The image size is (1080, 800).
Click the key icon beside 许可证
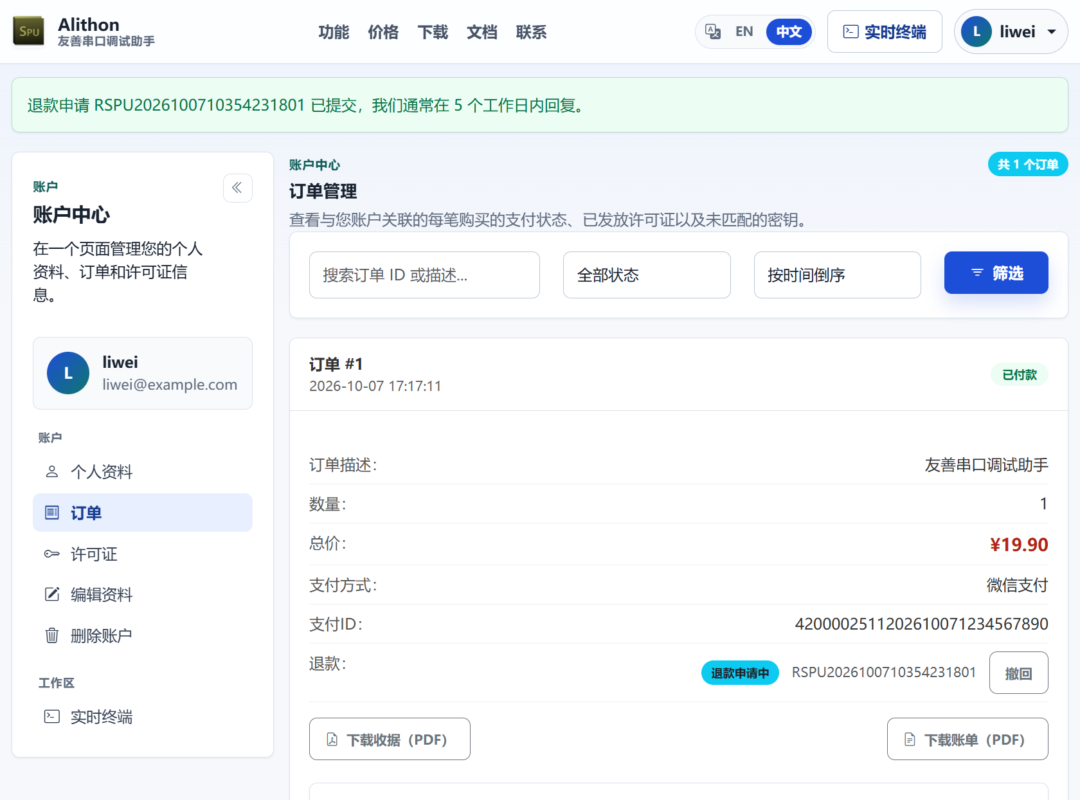[52, 554]
